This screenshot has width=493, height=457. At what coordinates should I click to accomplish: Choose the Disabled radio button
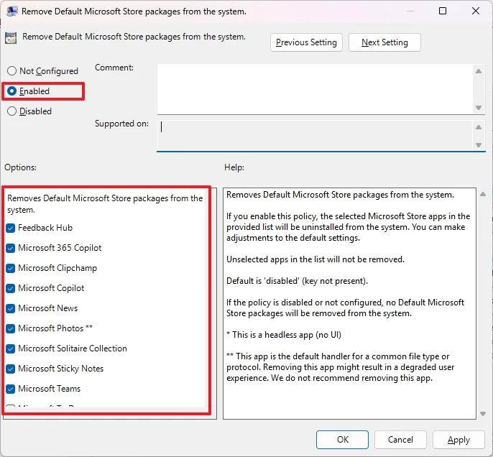coord(11,111)
